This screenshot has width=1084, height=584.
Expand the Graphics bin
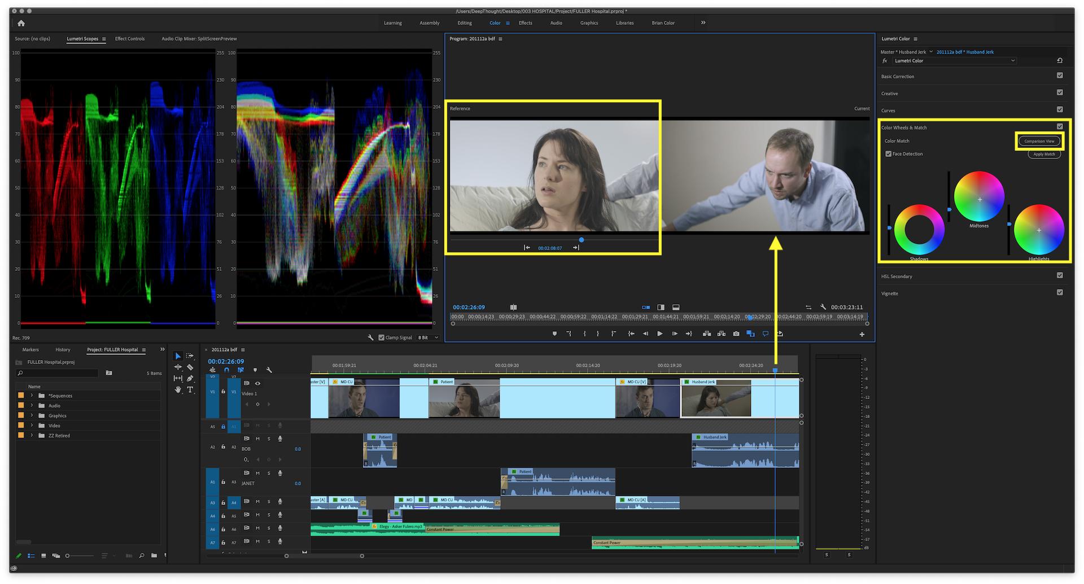pyautogui.click(x=32, y=415)
